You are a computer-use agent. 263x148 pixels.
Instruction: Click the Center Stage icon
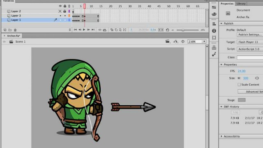tap(183, 42)
